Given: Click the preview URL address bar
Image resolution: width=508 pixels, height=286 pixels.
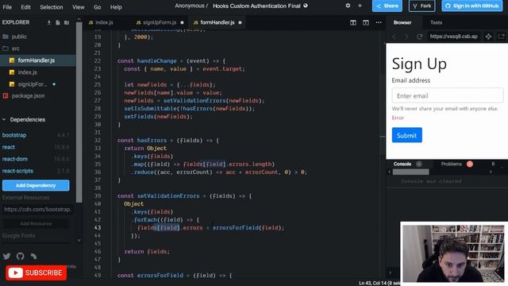Looking at the screenshot, I should (453, 37).
